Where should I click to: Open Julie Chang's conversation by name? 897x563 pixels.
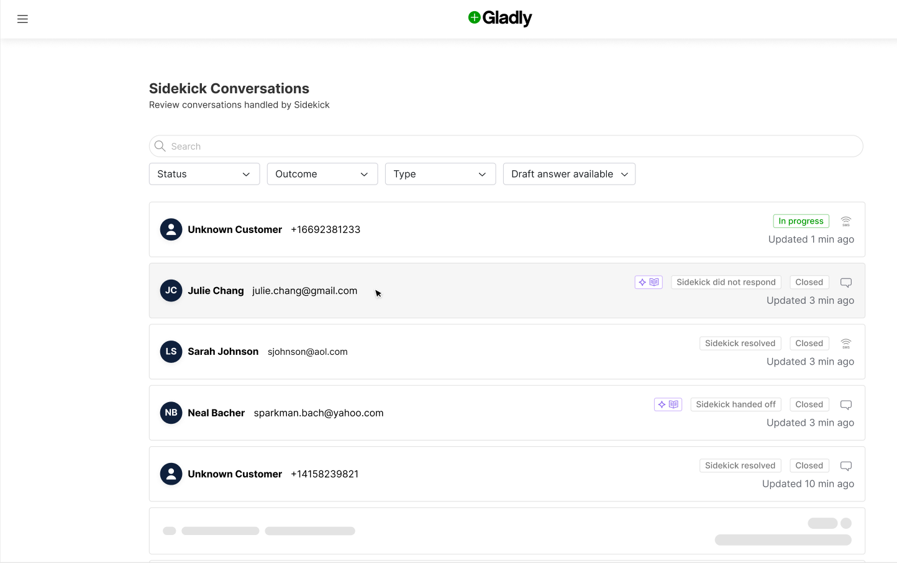point(216,290)
